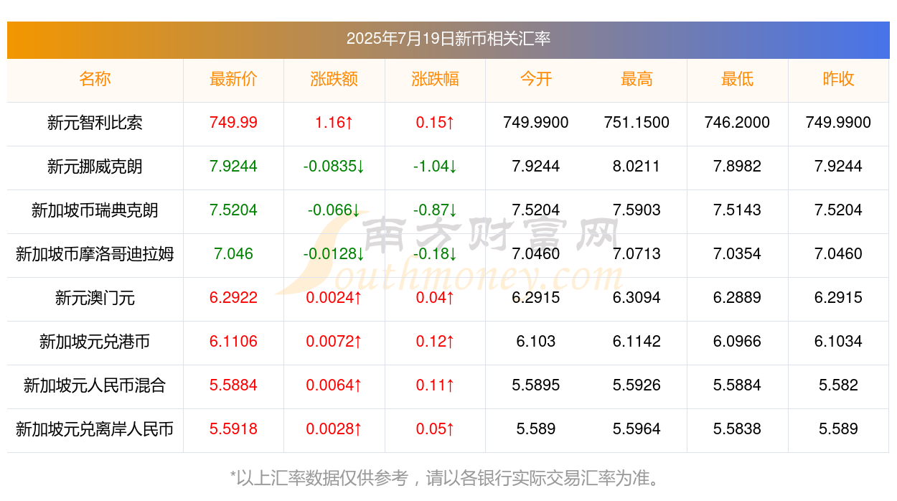Click the high value 6.1142

click(x=637, y=342)
